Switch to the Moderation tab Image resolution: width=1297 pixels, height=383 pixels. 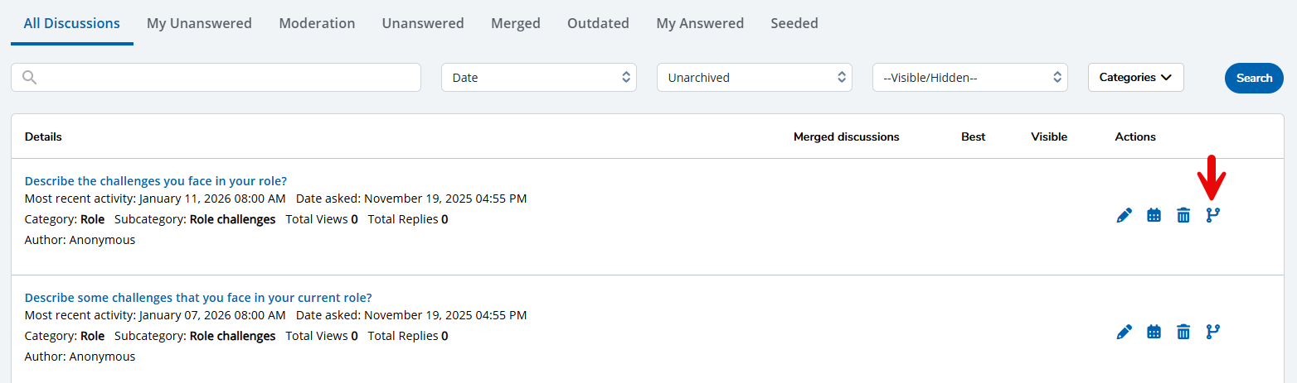(317, 23)
